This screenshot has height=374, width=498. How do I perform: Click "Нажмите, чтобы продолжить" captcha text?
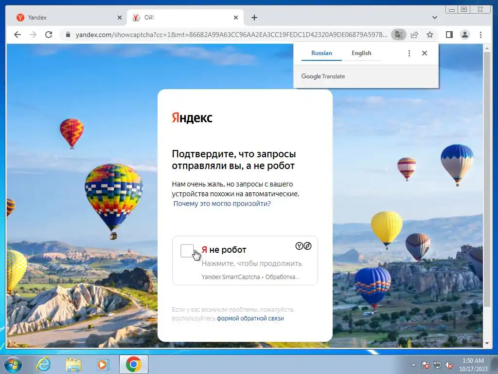(x=251, y=263)
